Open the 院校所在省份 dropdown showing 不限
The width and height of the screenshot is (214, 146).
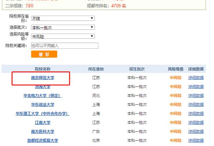pyautogui.click(x=63, y=18)
